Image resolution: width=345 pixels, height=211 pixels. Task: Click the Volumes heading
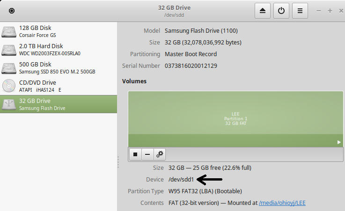[134, 81]
